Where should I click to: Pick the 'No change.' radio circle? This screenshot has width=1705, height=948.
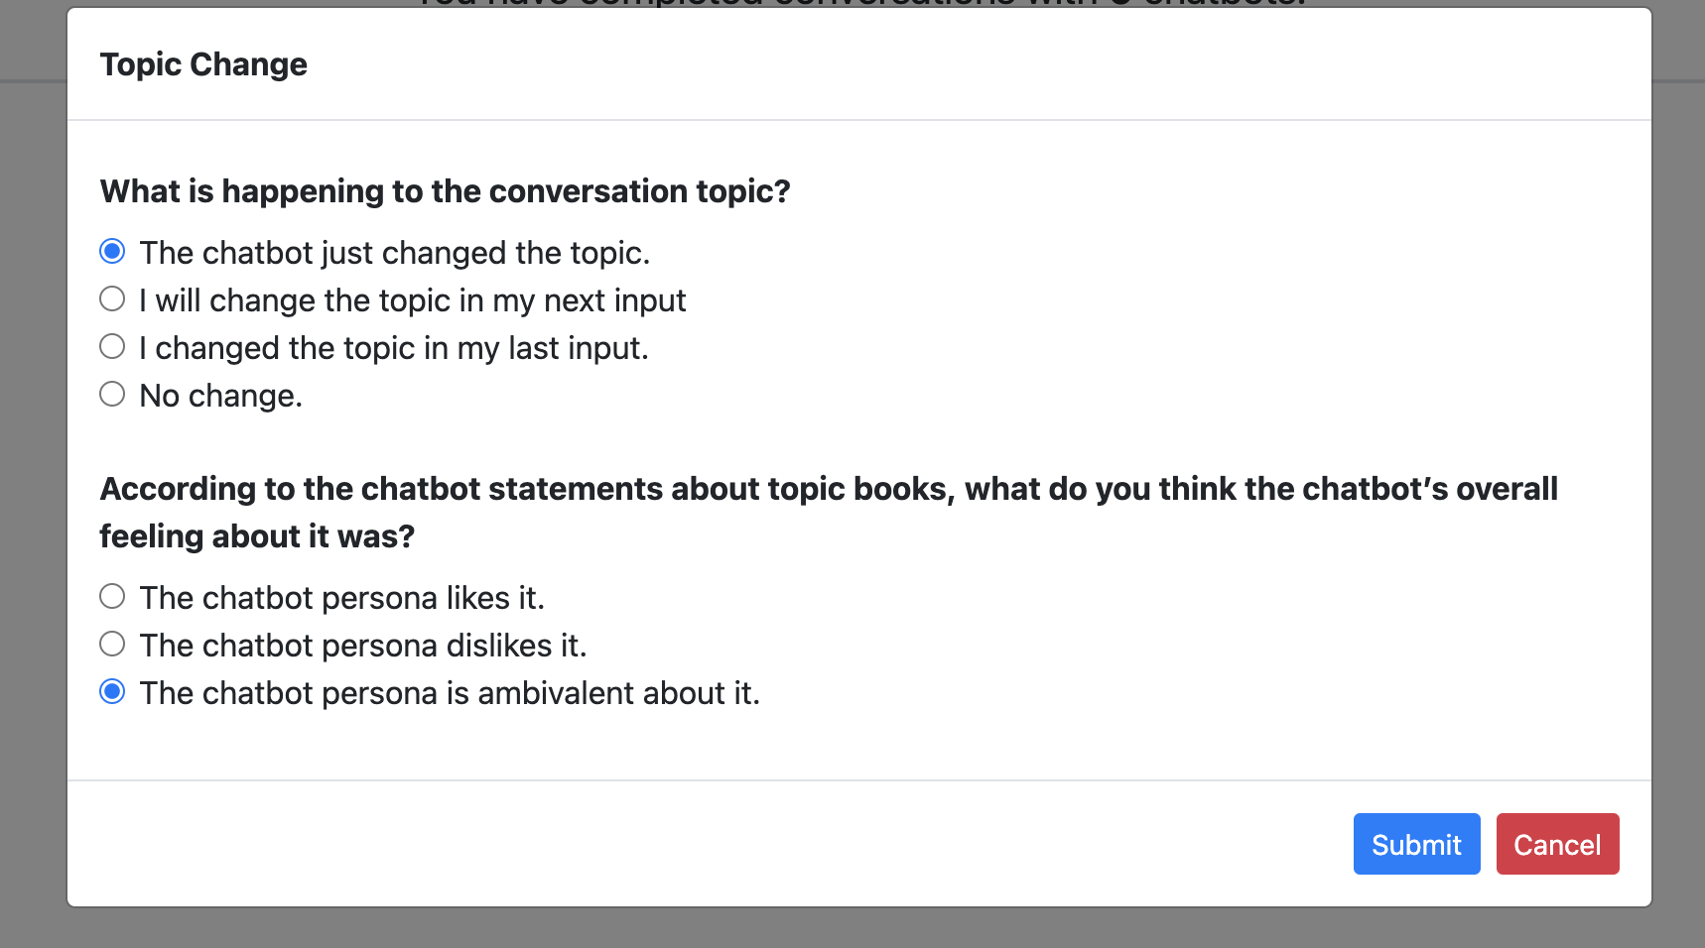(x=112, y=395)
